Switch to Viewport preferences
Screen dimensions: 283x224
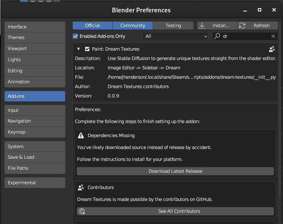pyautogui.click(x=35, y=49)
